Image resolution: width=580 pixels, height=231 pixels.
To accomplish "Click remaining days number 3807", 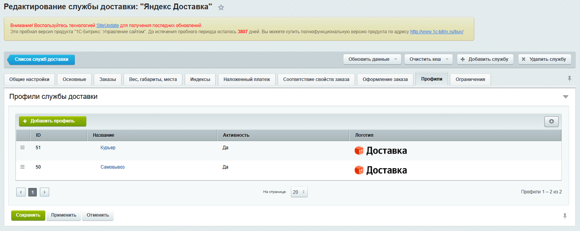I will (242, 31).
